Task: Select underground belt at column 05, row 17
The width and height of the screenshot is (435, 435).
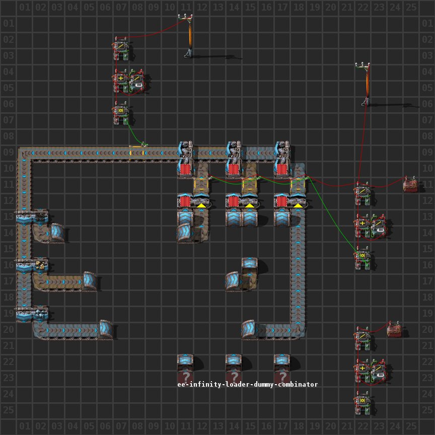Action: tap(90, 281)
